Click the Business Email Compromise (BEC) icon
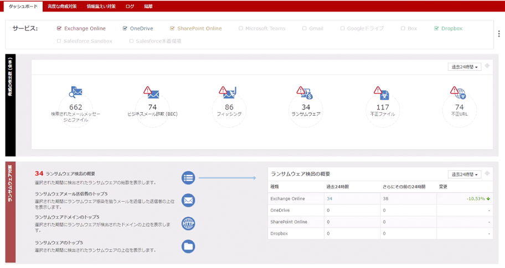Image resolution: width=505 pixels, height=268 pixels. pos(152,92)
